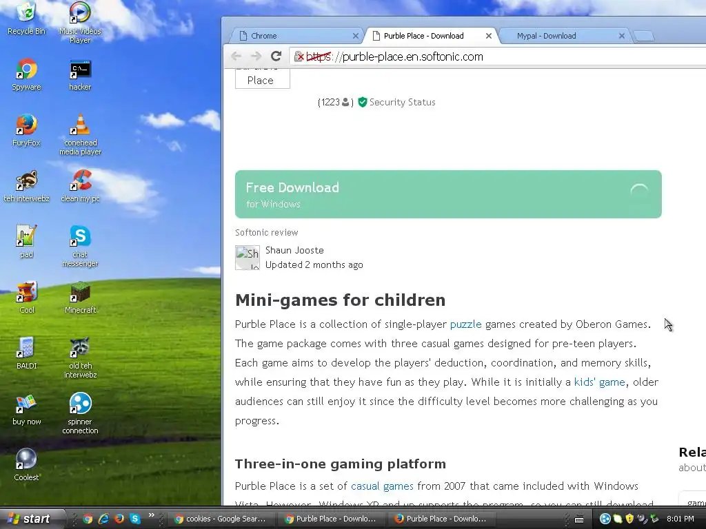706x529 pixels.
Task: Launch Chrome from Quick Launch bar
Action: [x=88, y=519]
